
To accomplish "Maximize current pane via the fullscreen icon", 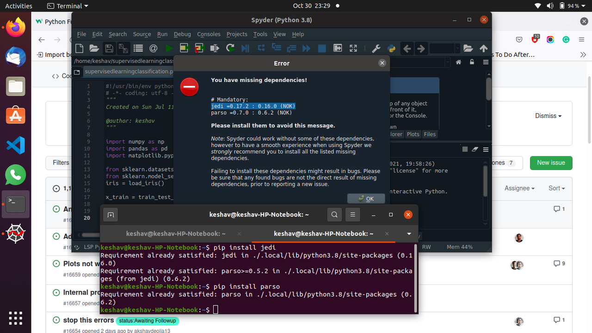I will [x=353, y=48].
